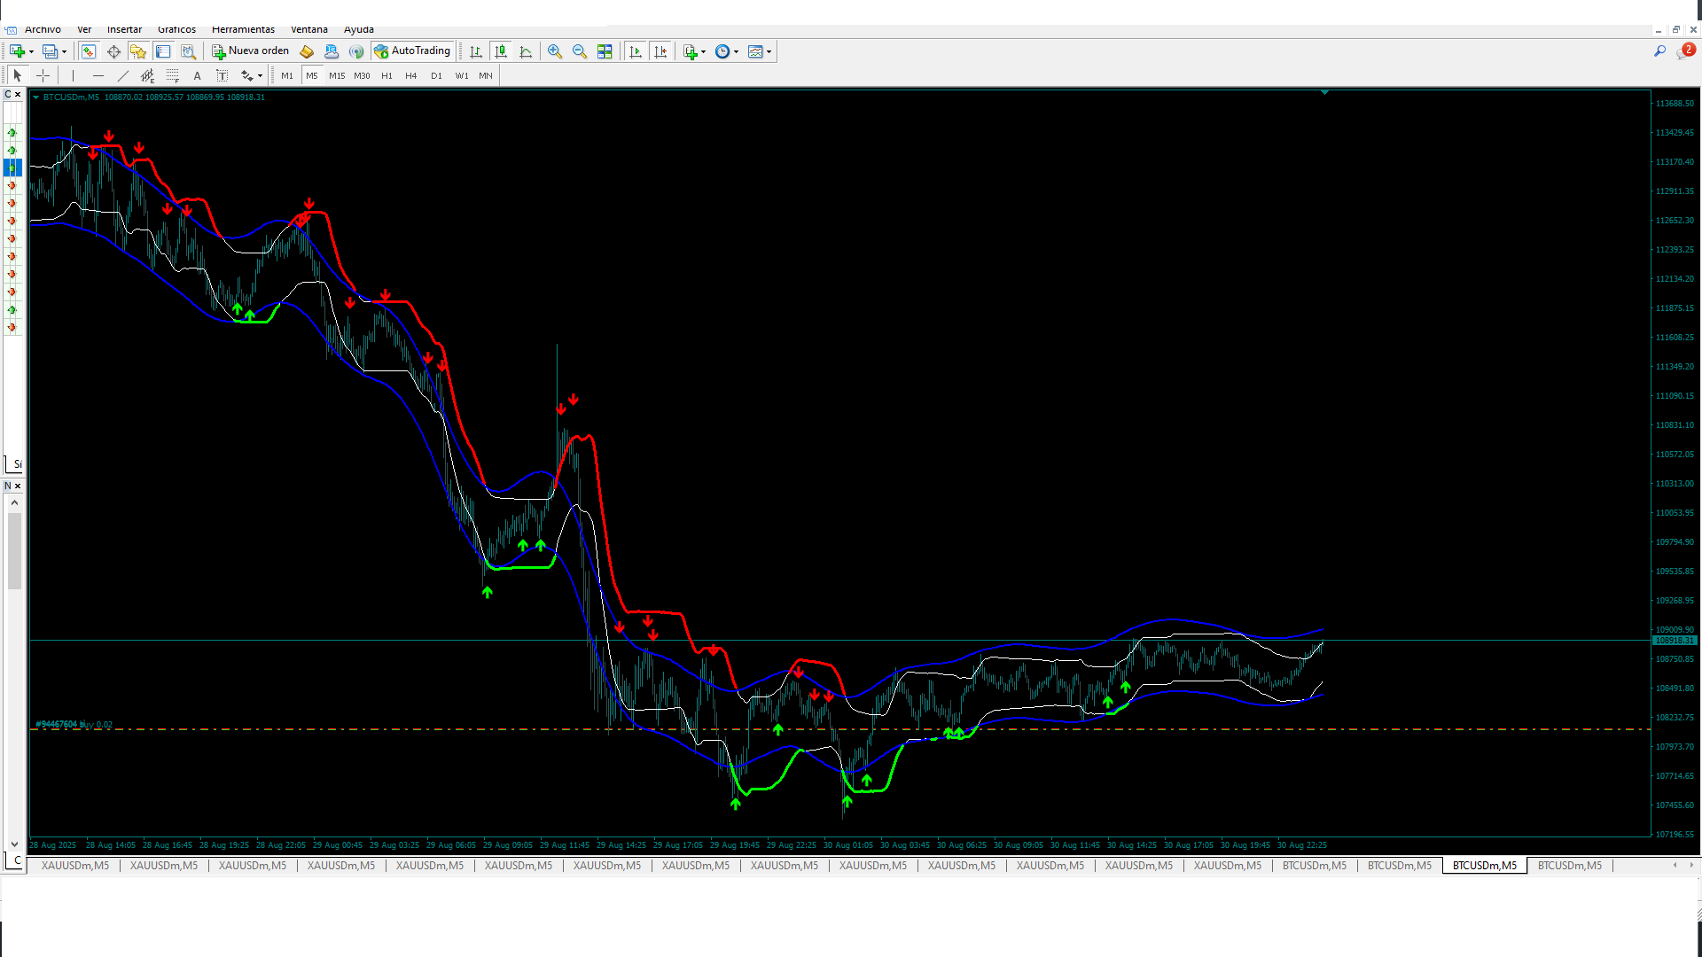Click the tile windows icon

[605, 51]
